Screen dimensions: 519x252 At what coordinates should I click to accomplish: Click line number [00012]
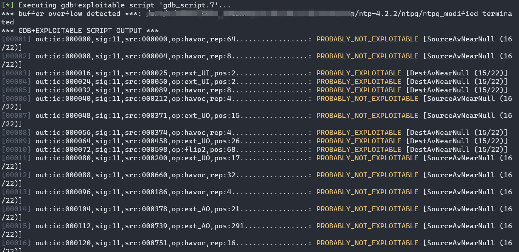tap(16, 175)
